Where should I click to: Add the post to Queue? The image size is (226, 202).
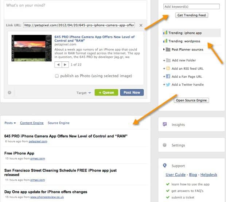[x=106, y=93]
